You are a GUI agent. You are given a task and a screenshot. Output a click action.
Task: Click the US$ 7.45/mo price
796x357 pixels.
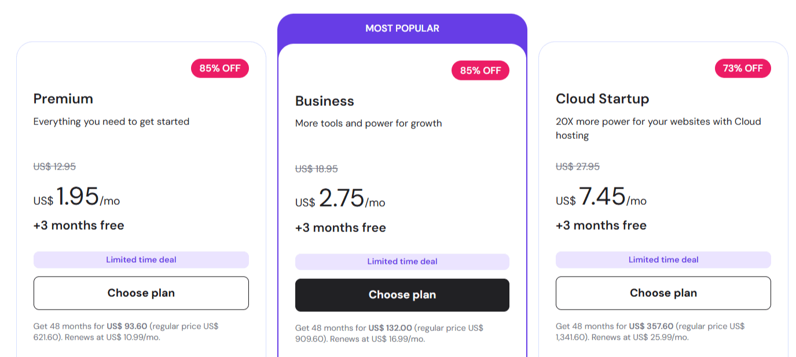[x=600, y=199]
